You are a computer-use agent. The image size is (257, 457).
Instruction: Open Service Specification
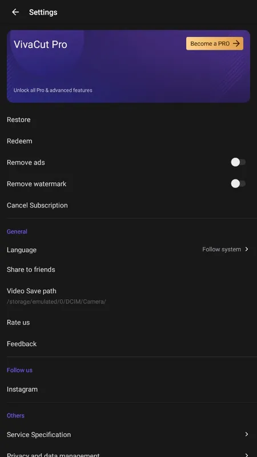[128, 435]
